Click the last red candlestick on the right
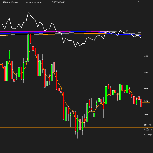 coord(141,103)
